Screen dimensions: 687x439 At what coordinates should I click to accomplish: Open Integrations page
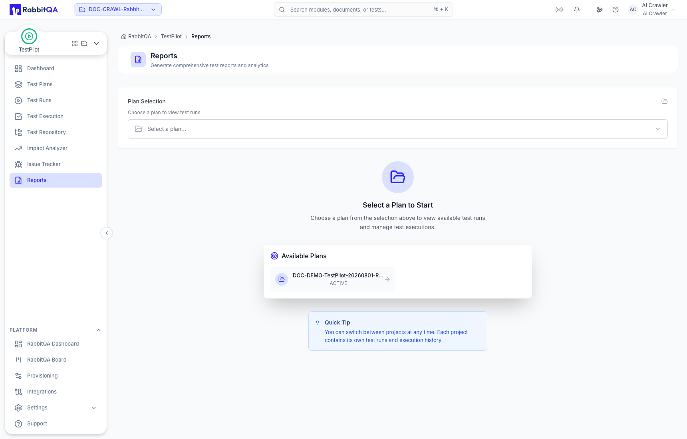click(56, 392)
